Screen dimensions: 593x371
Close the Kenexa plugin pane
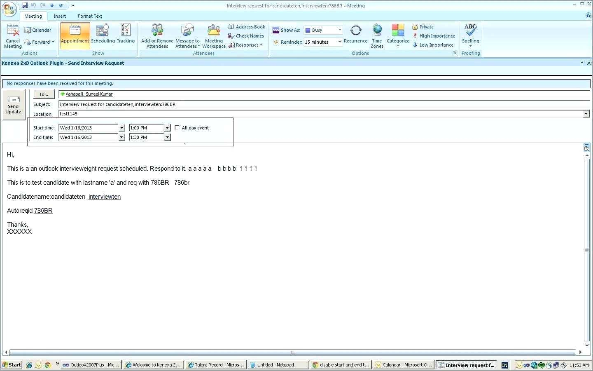(x=589, y=63)
